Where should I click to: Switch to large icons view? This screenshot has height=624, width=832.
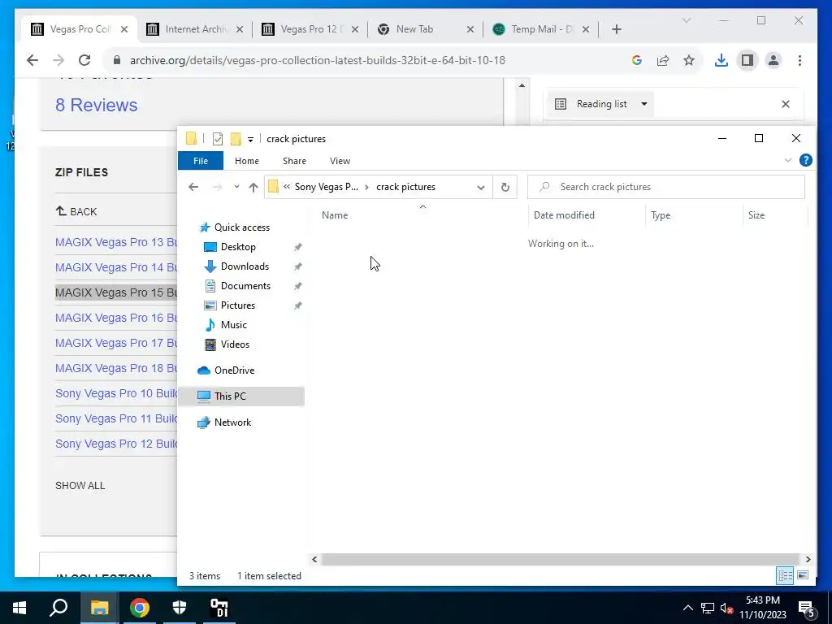803,575
